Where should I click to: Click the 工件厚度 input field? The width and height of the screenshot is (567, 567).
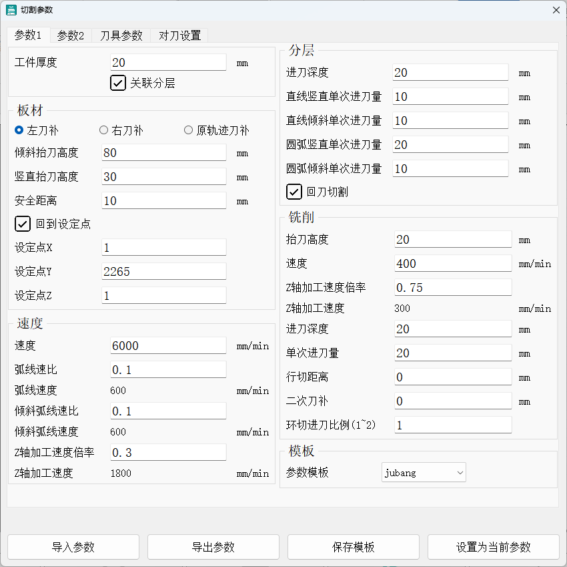[x=168, y=63]
